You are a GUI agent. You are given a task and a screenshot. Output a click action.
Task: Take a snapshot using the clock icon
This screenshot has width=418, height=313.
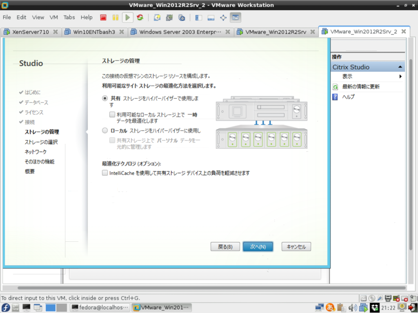157,18
